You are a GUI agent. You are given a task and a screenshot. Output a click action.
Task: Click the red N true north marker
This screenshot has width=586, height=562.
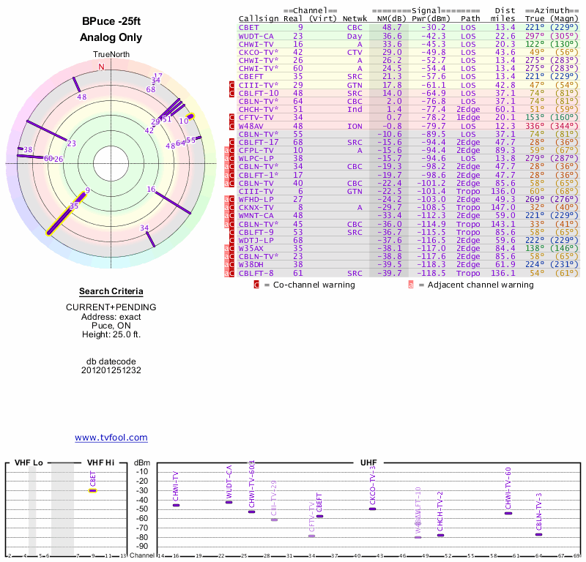(x=101, y=67)
